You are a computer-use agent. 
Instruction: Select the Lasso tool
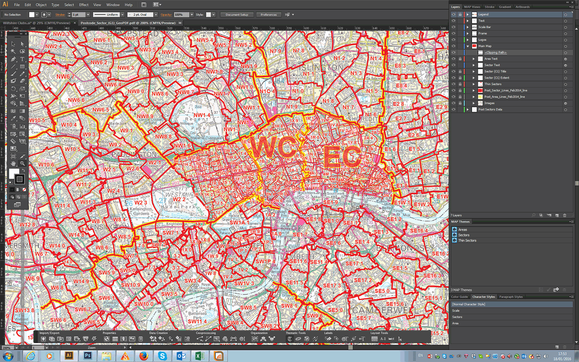point(22,51)
